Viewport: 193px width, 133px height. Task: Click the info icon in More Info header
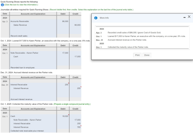pos(96,18)
